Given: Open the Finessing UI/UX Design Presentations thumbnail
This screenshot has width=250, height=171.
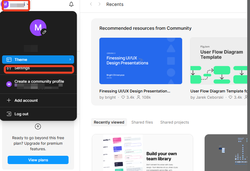Looking at the screenshot, I should click(x=141, y=61).
